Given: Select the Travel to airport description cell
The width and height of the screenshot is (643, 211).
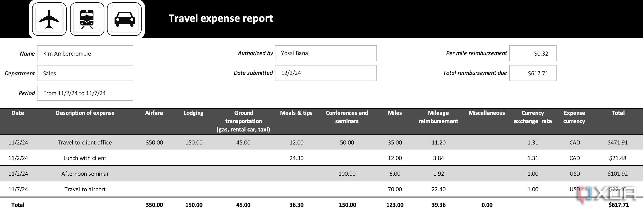Looking at the screenshot, I should click(85, 189).
